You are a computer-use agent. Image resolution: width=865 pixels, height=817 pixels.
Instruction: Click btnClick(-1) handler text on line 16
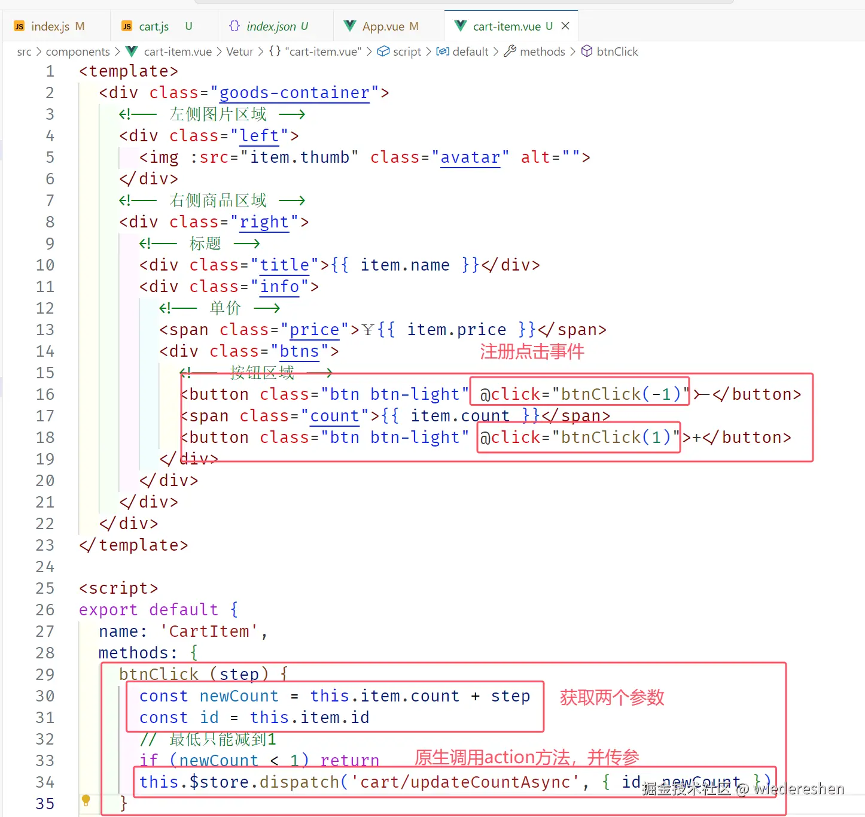click(621, 394)
